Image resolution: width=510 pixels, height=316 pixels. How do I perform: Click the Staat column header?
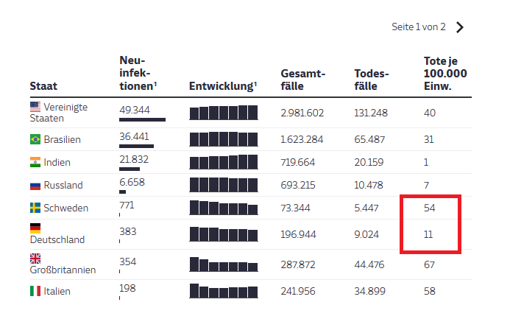pos(43,86)
